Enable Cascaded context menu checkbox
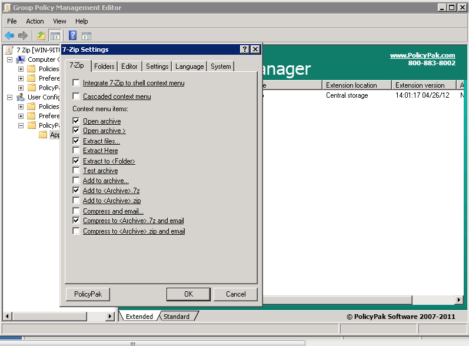This screenshot has height=346, width=469. tap(76, 97)
